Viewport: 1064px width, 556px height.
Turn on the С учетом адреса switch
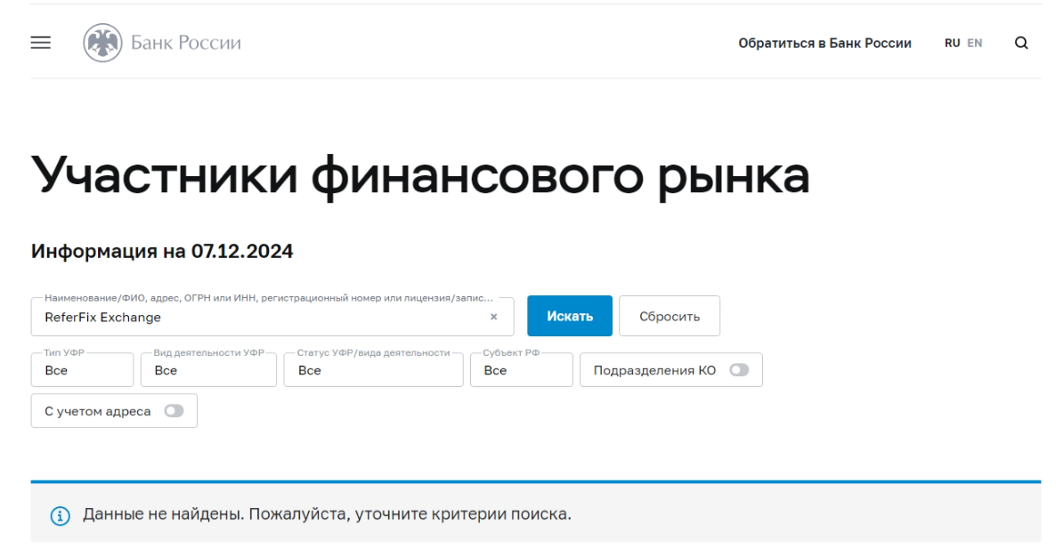click(173, 410)
